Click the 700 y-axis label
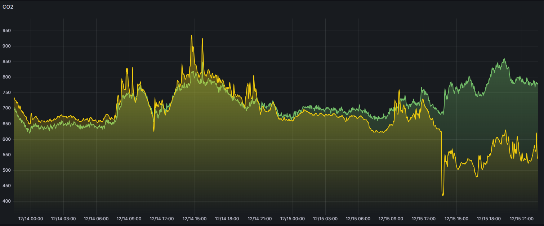 point(7,108)
